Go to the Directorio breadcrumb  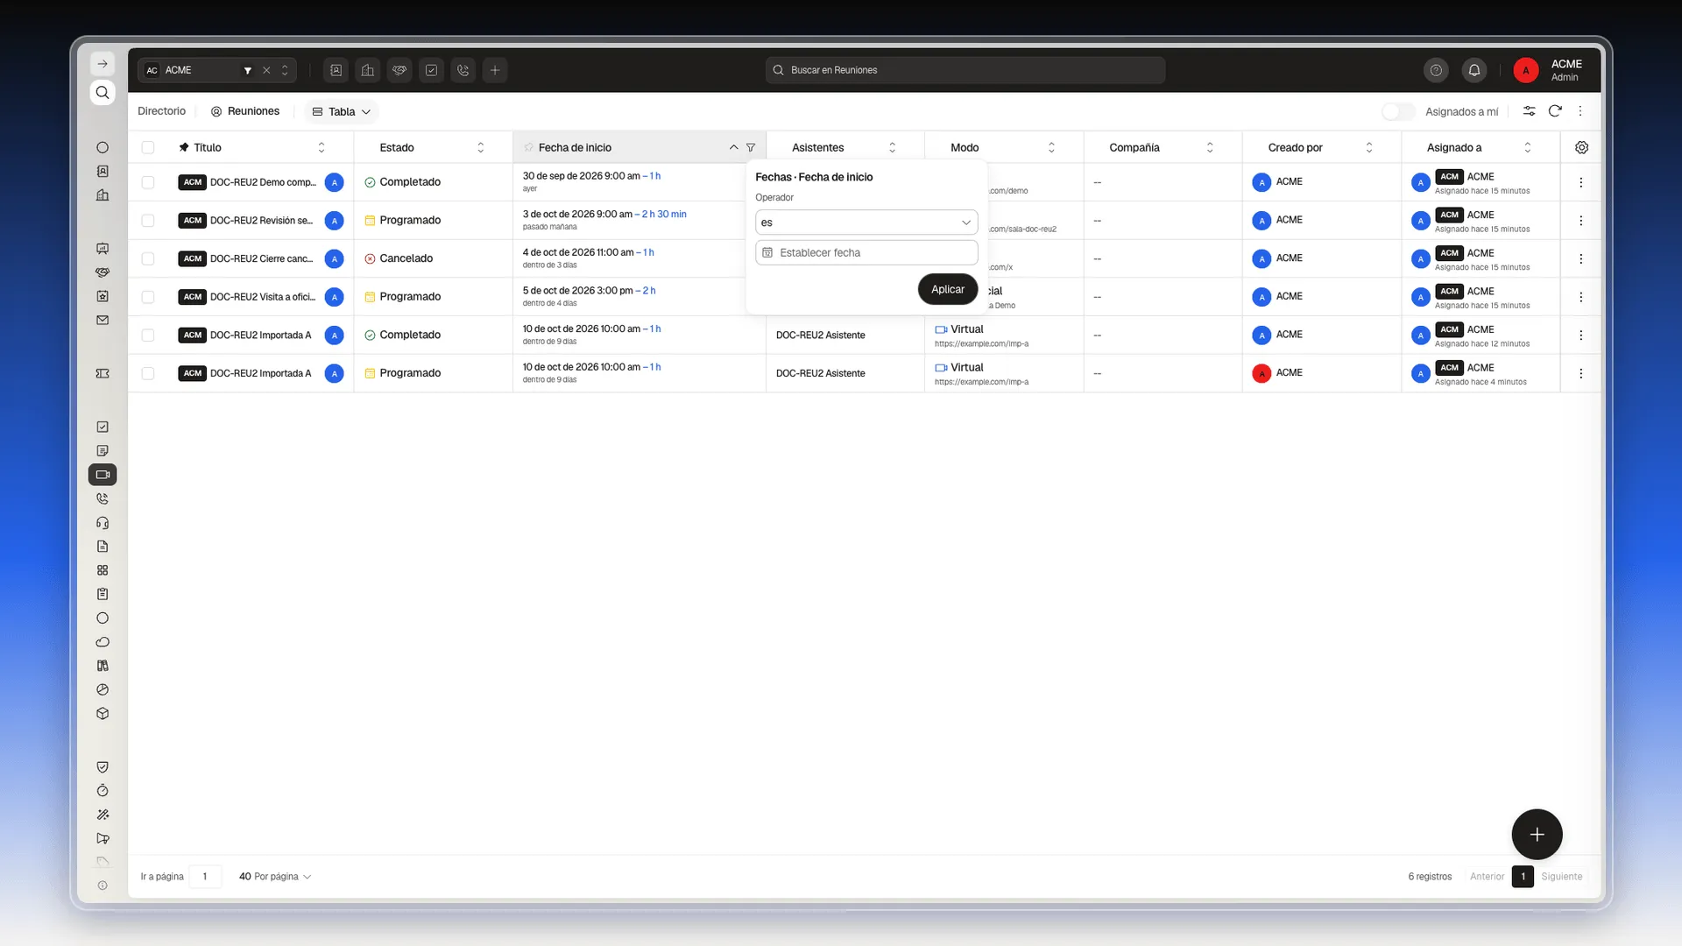[x=161, y=111]
